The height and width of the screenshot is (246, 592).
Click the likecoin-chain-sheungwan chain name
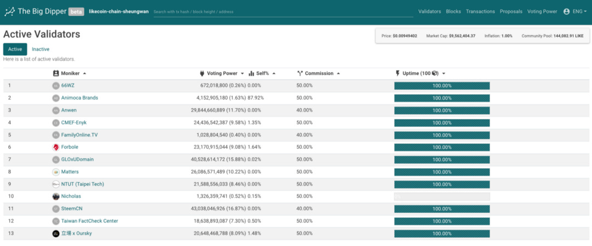pos(119,11)
